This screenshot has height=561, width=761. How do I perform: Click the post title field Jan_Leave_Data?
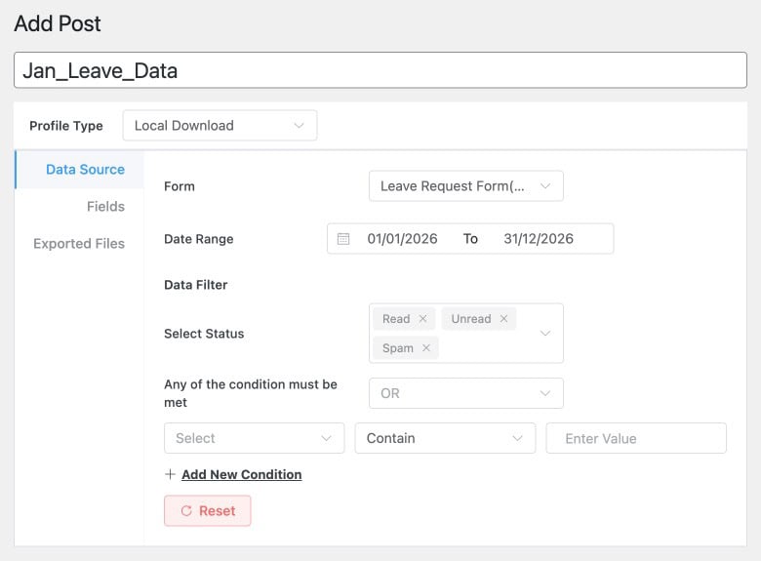click(x=380, y=70)
